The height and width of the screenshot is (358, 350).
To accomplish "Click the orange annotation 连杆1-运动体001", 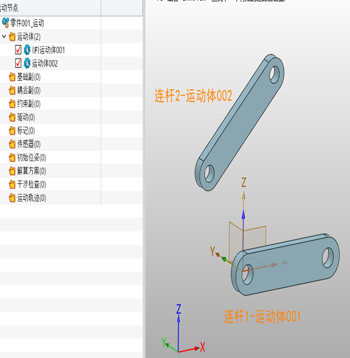I will tap(262, 317).
